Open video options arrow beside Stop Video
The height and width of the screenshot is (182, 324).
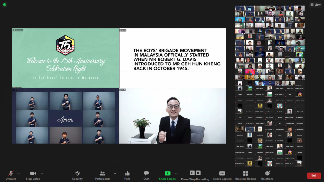(x=42, y=173)
